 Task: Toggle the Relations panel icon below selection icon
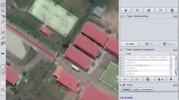pyautogui.click(x=3, y=83)
